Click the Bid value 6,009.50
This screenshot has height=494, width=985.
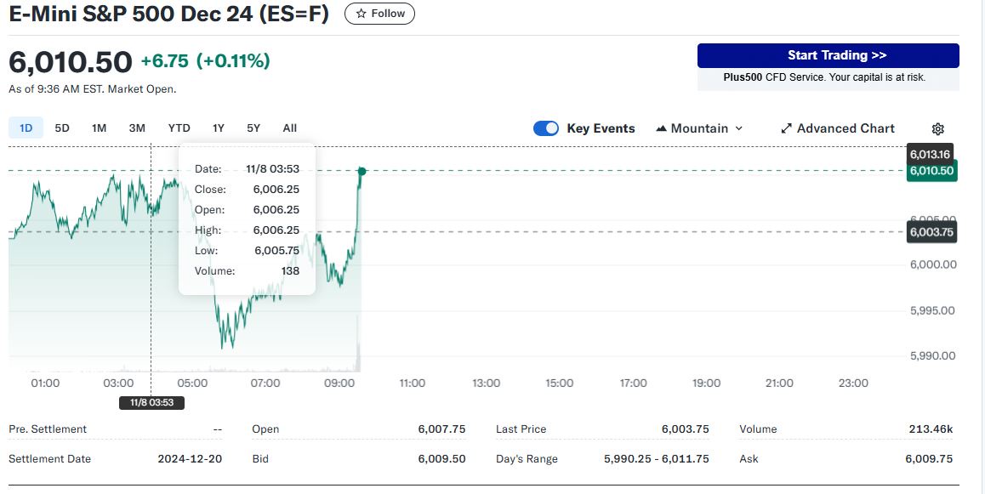point(442,459)
